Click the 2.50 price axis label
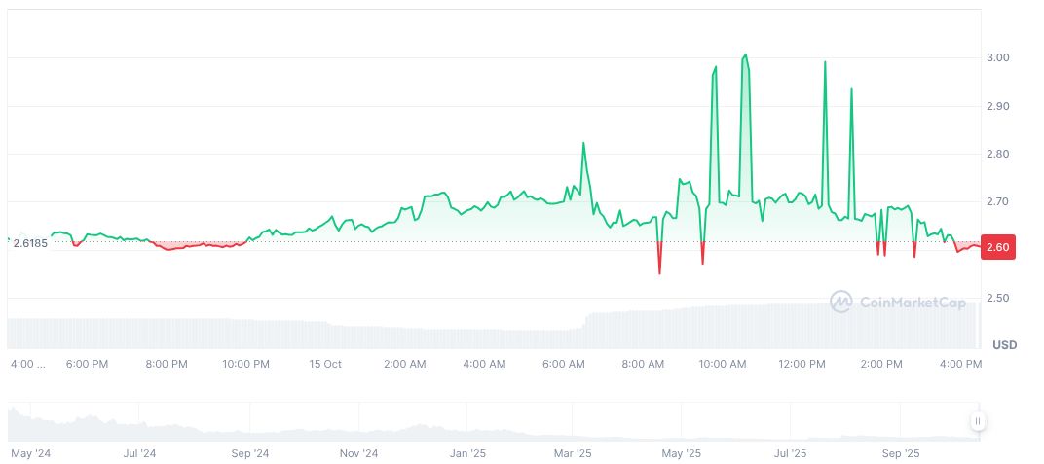1044x464 pixels. 997,298
